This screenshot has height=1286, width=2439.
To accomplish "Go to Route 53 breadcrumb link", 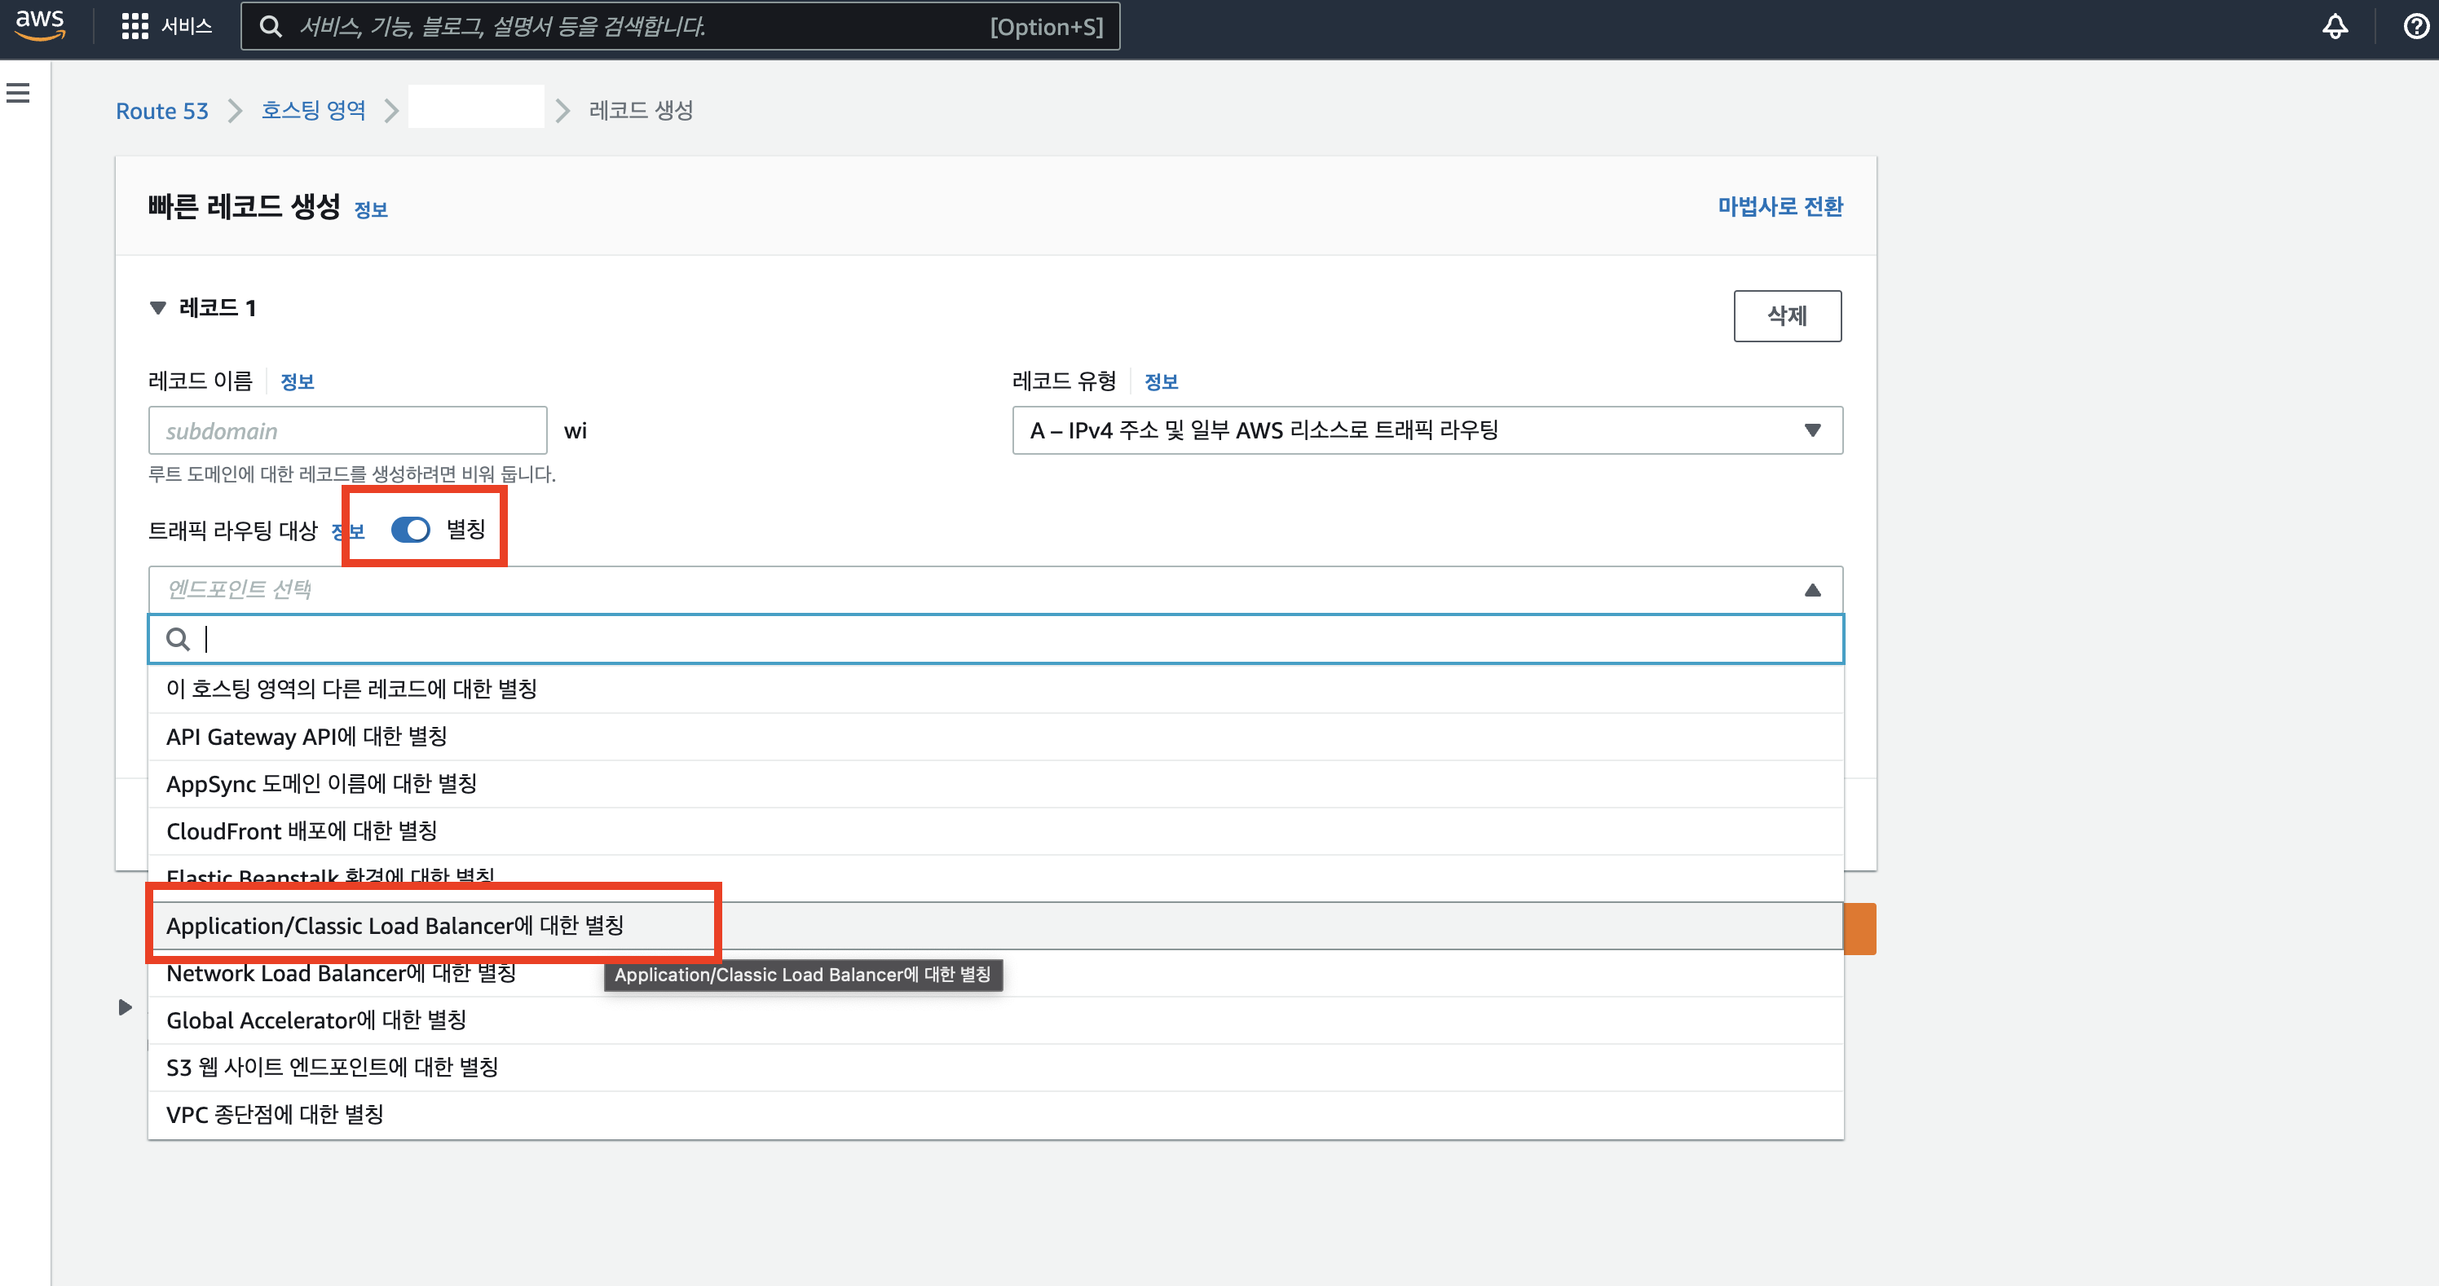I will click(162, 111).
